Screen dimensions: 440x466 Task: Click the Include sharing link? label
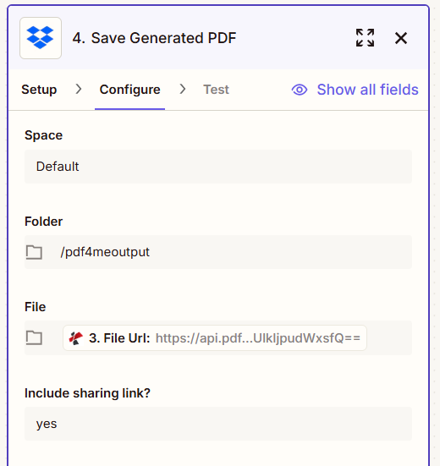pos(87,393)
